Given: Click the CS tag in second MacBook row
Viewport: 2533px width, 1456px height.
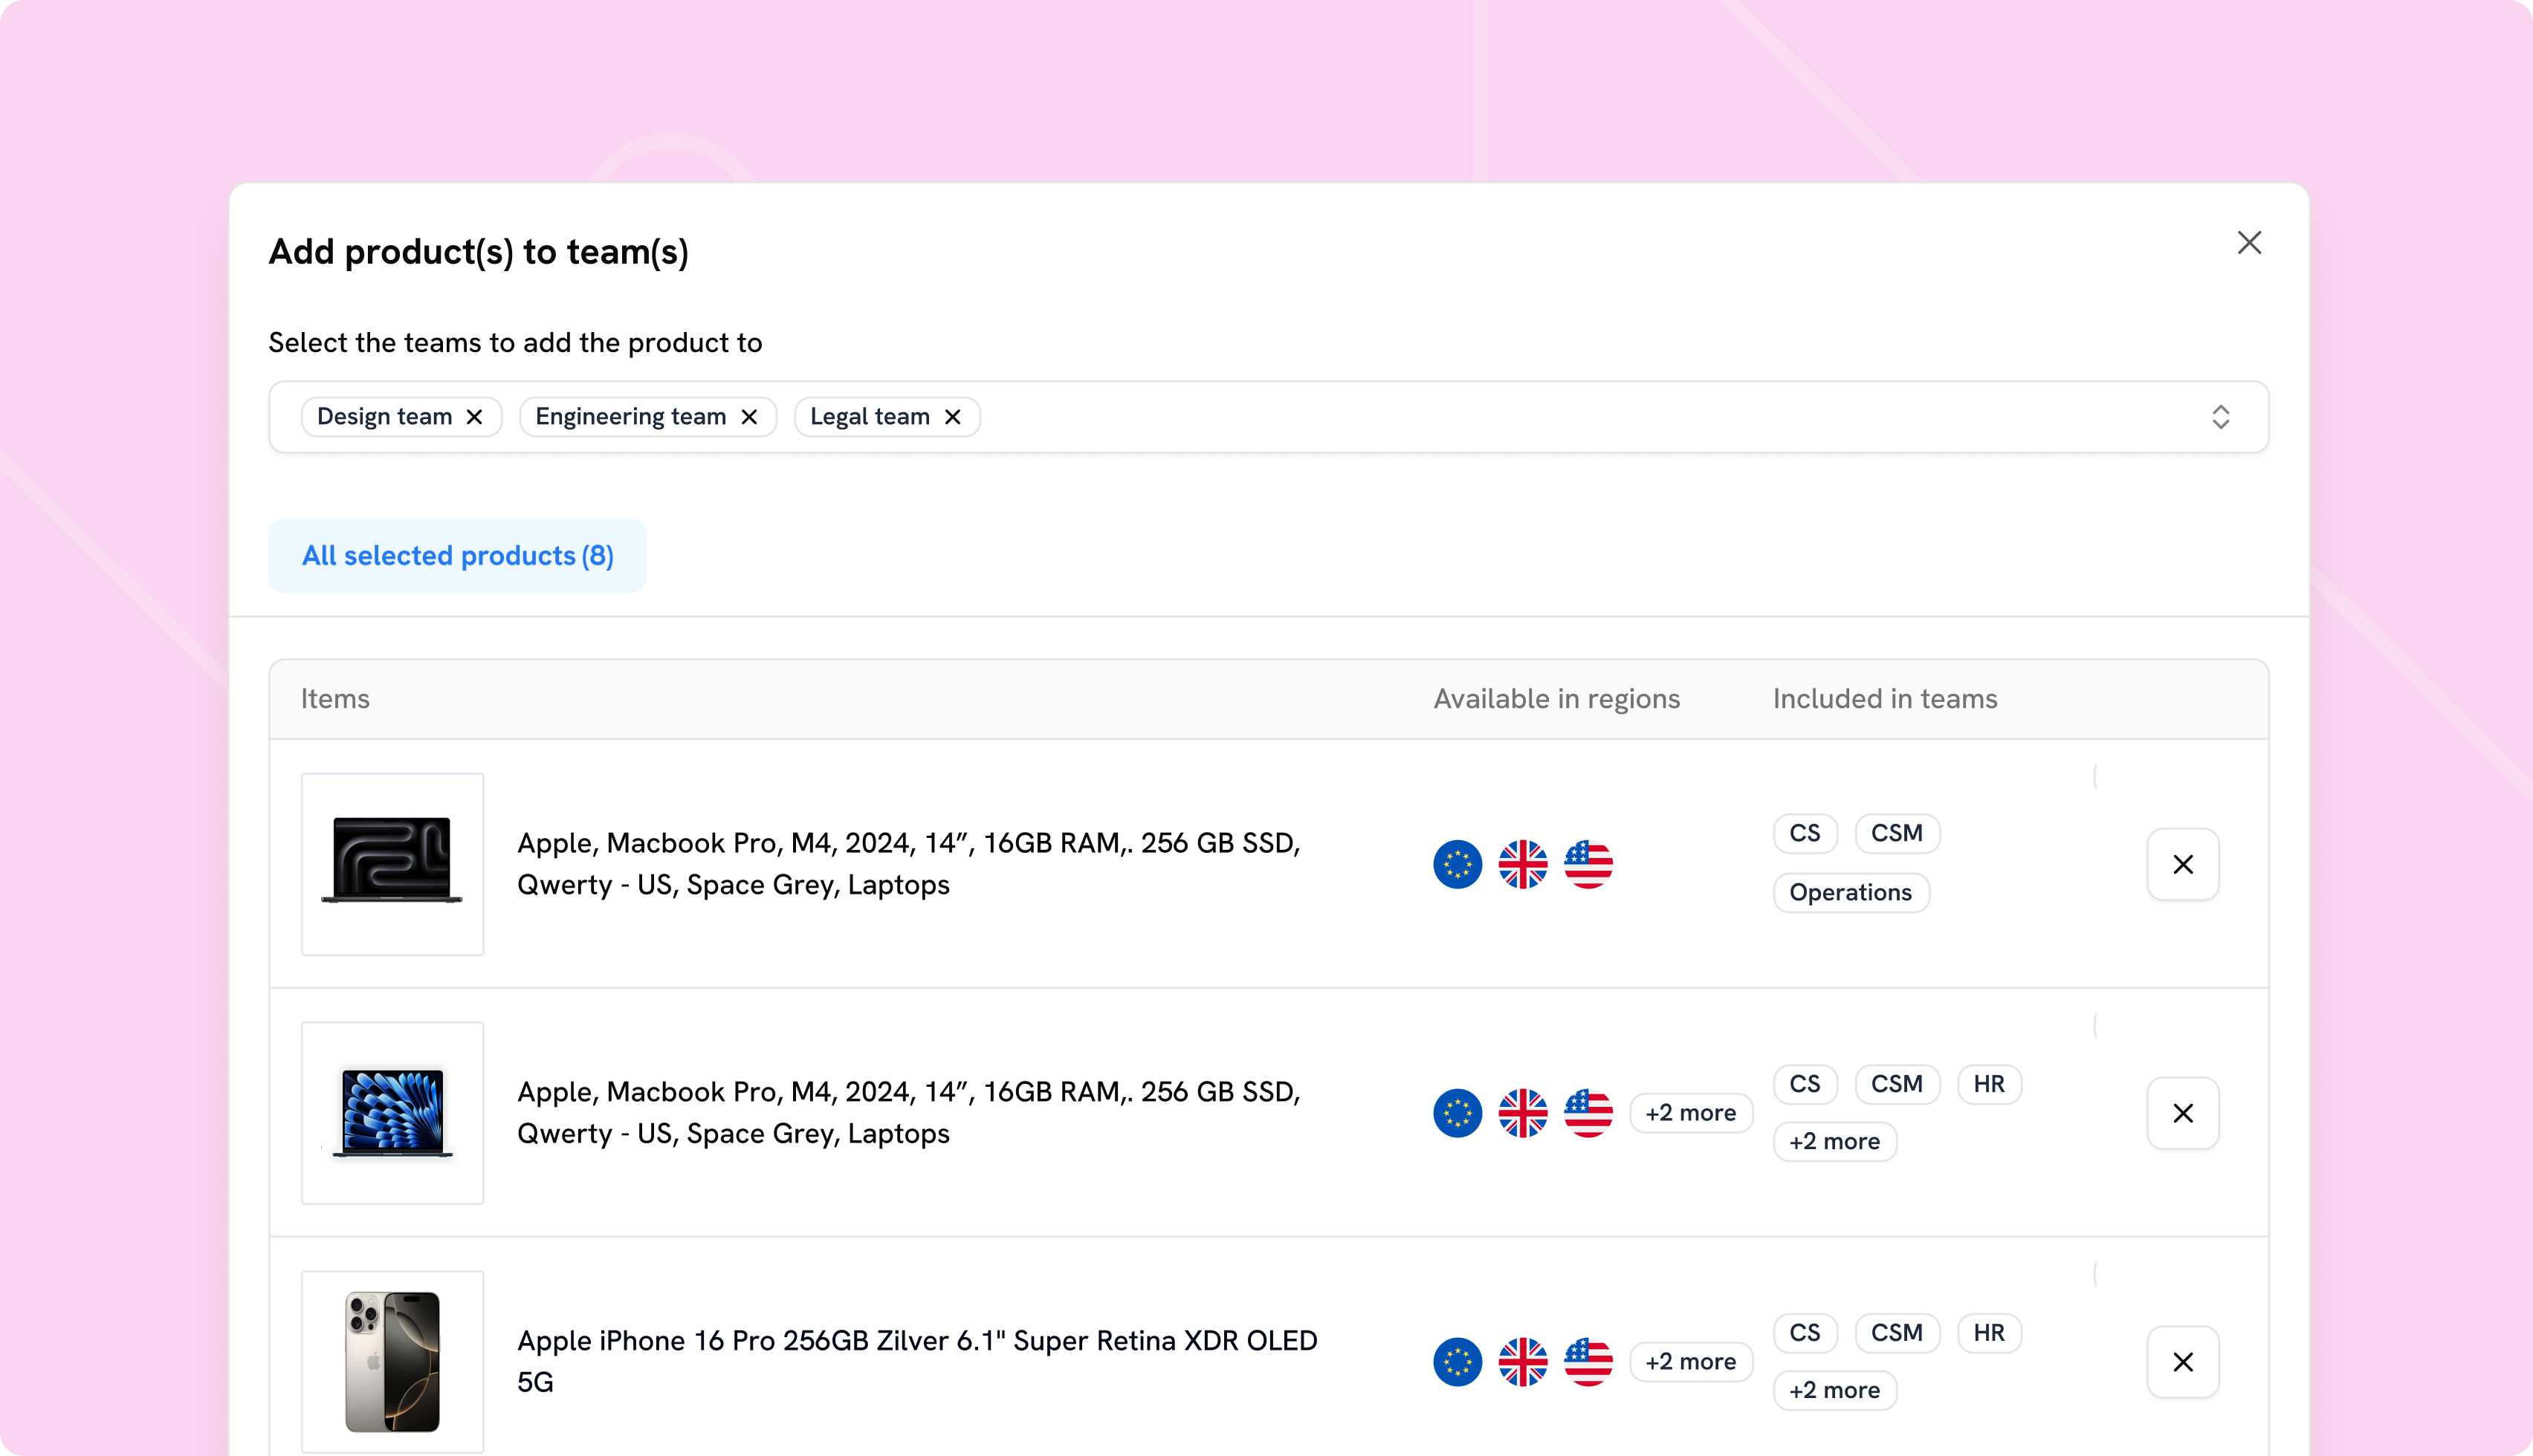Looking at the screenshot, I should (1805, 1084).
